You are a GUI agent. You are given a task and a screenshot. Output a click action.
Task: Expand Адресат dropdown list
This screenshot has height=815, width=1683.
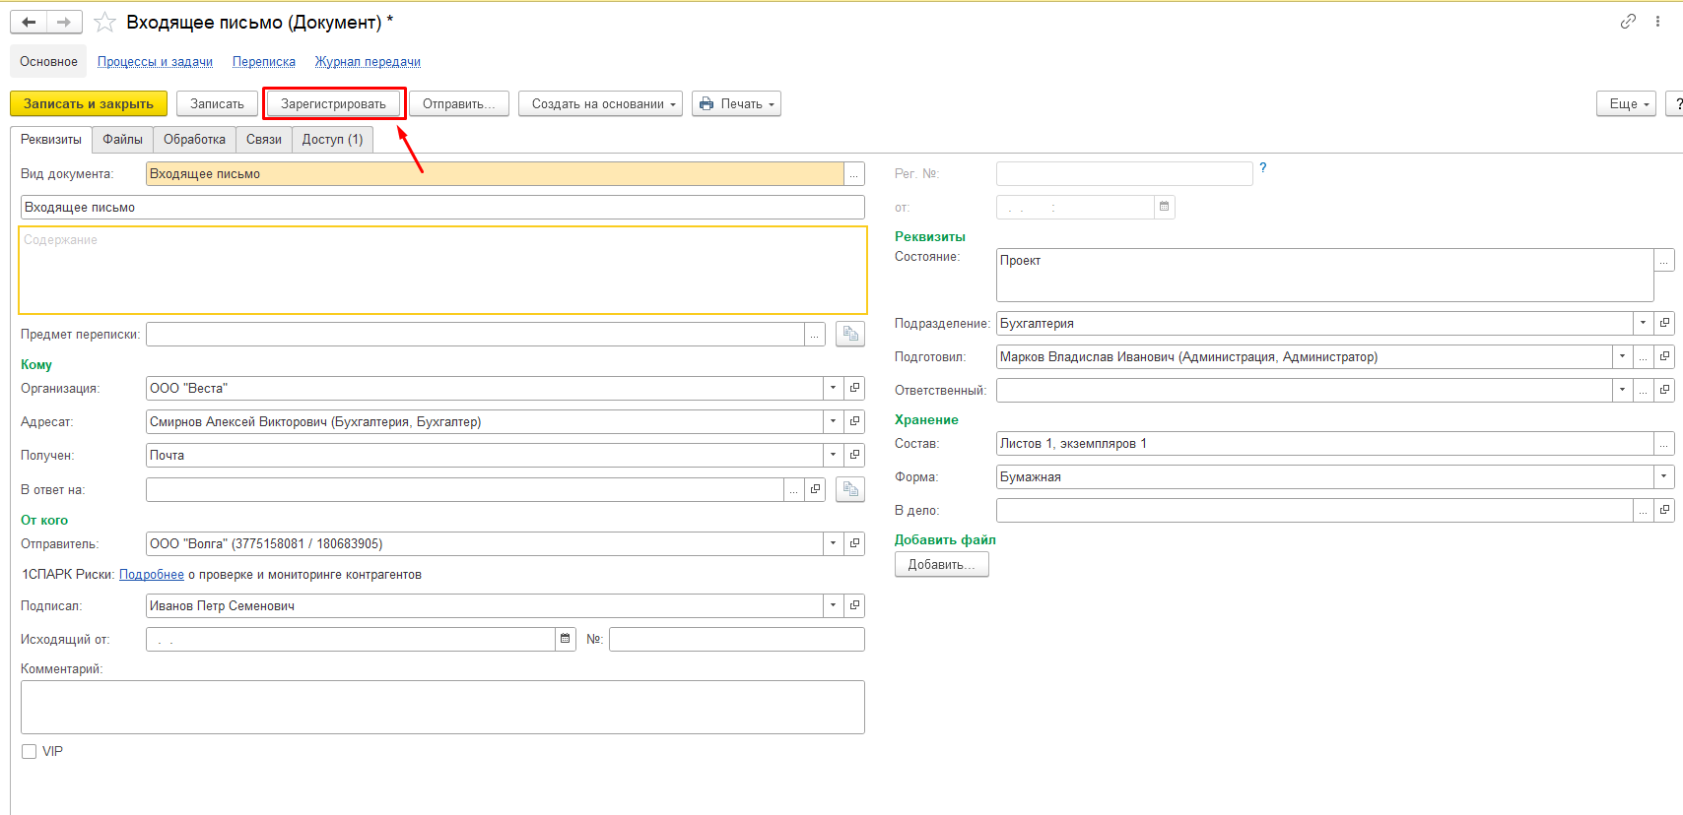pyautogui.click(x=834, y=421)
